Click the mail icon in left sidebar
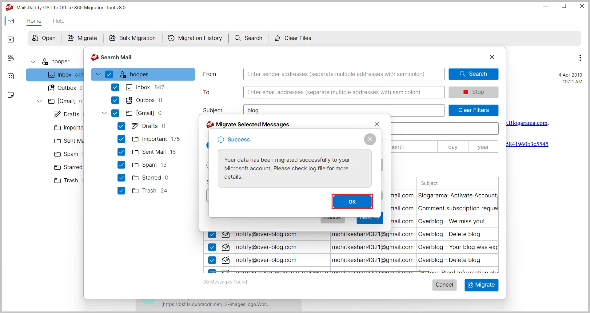 tap(11, 21)
